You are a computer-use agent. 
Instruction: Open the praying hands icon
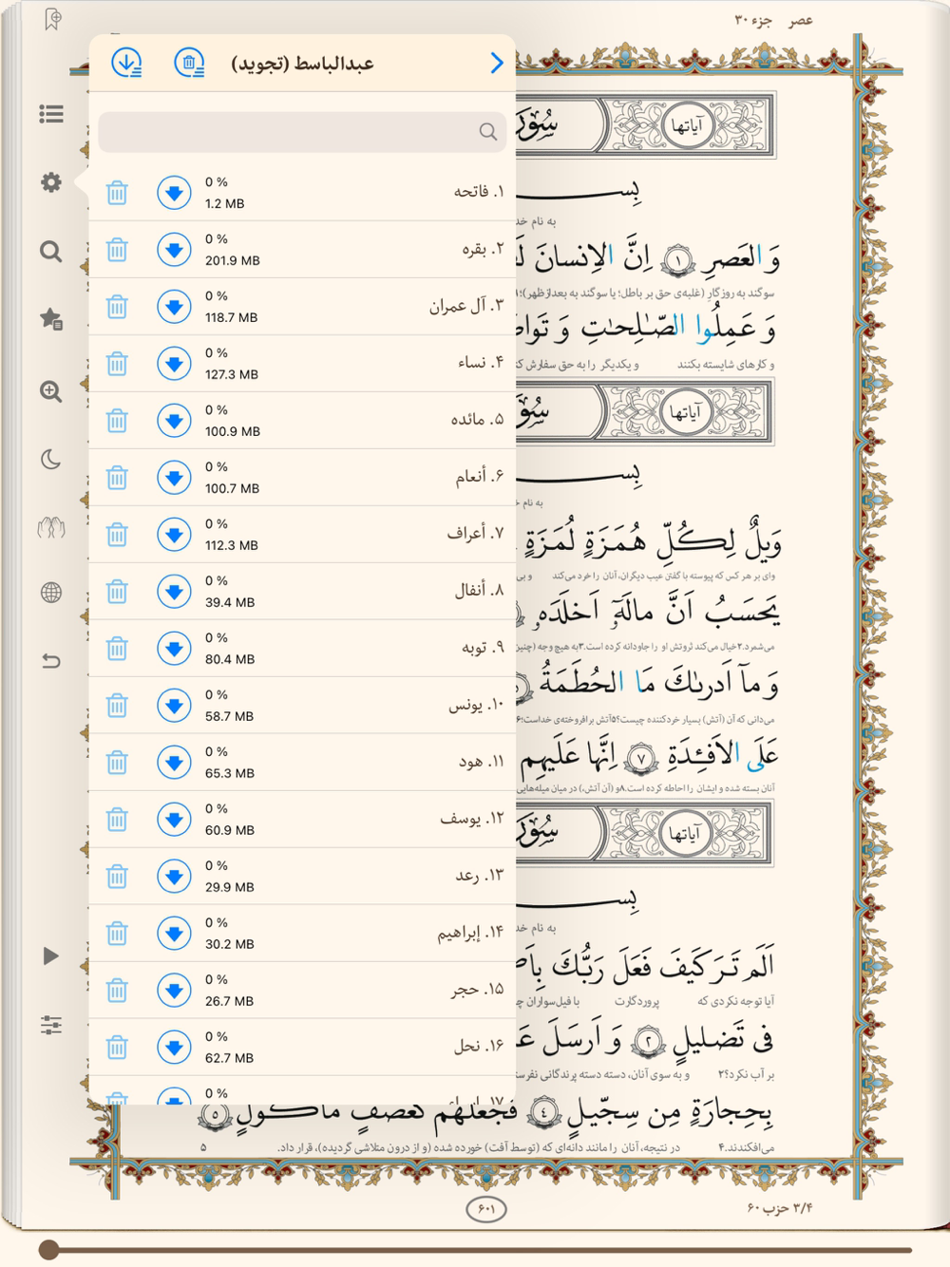tap(51, 527)
